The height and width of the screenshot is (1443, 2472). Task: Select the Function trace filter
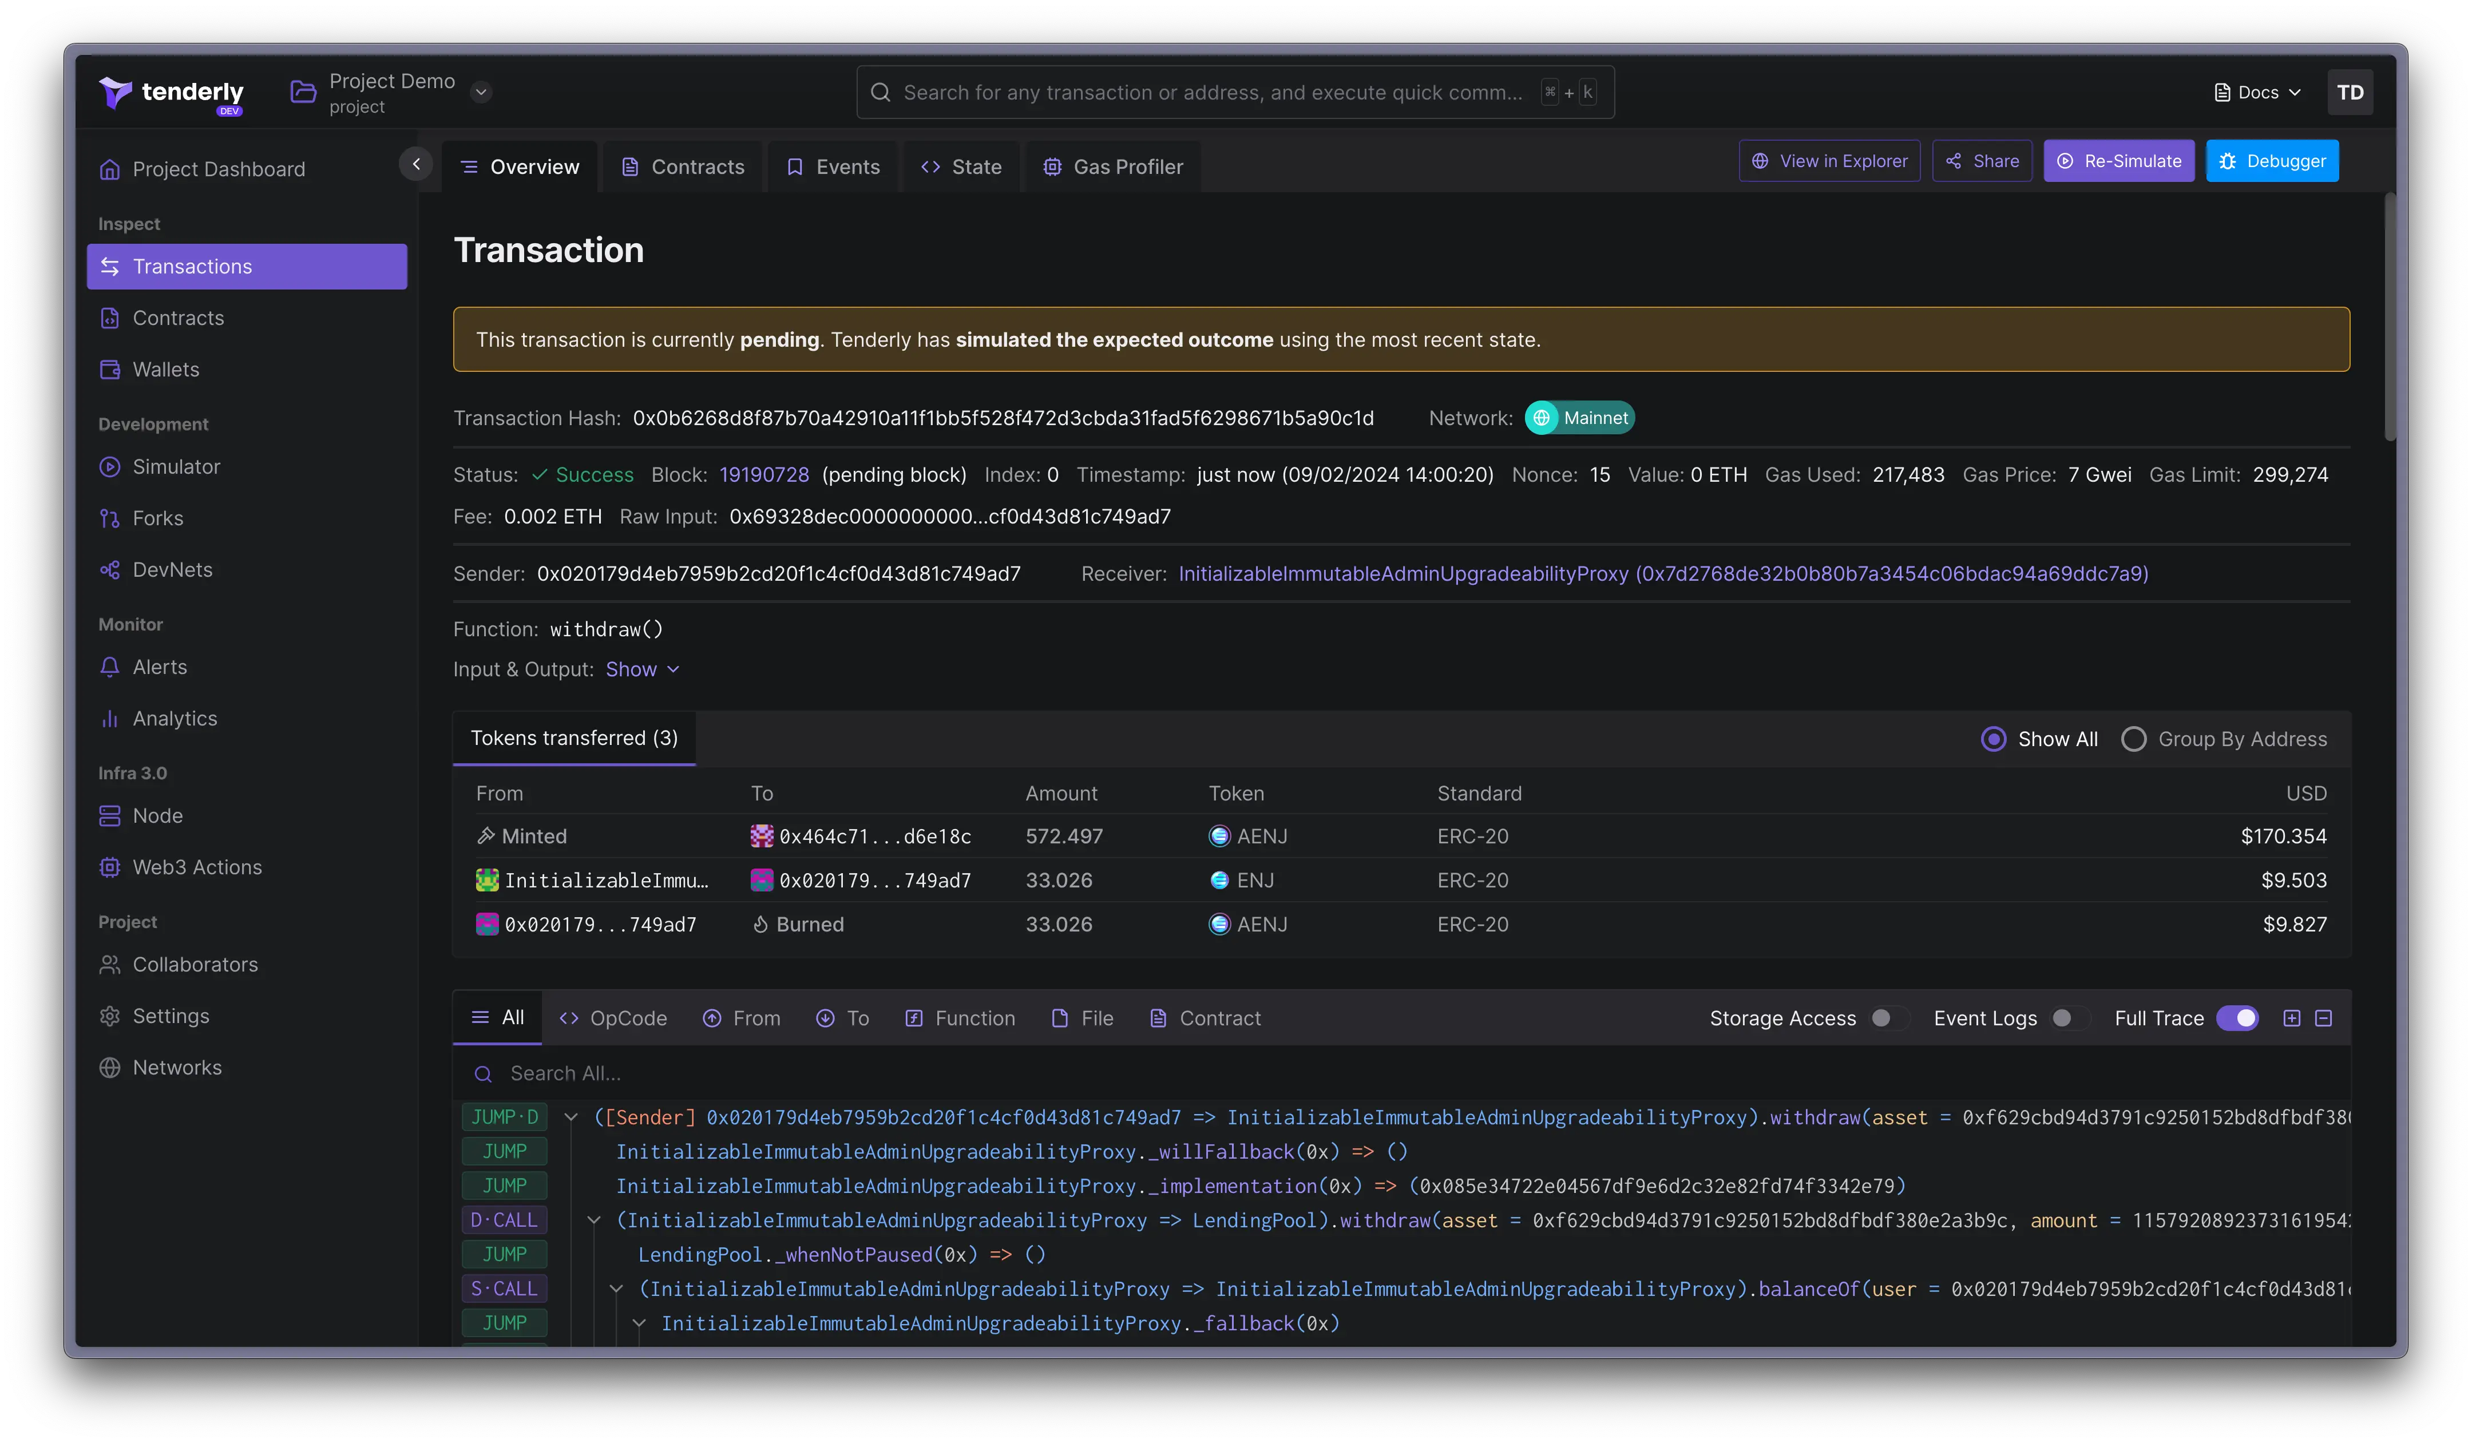(x=960, y=1018)
